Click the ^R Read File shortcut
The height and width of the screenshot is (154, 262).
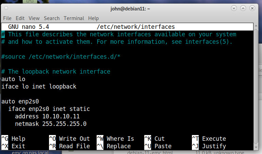click(x=69, y=146)
